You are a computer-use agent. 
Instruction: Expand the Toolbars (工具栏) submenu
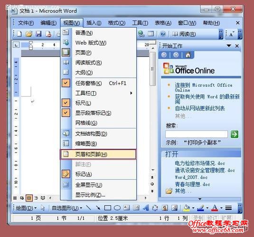tap(98, 93)
